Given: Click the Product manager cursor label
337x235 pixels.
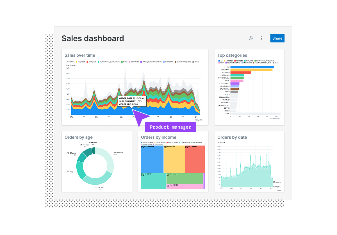Looking at the screenshot, I should coord(170,127).
